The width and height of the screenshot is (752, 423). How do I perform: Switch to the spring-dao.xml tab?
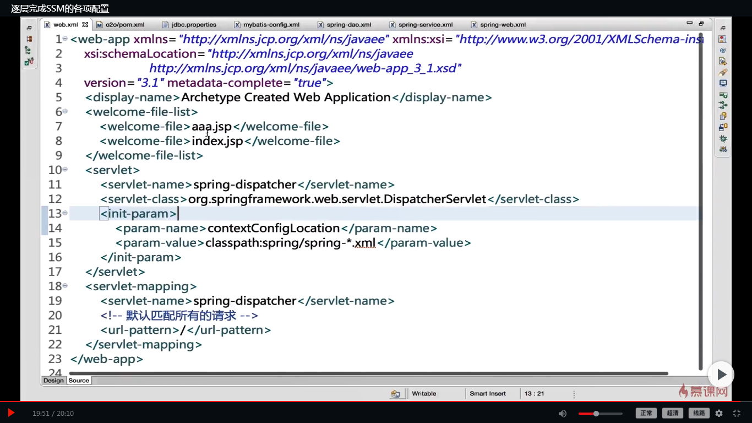344,25
